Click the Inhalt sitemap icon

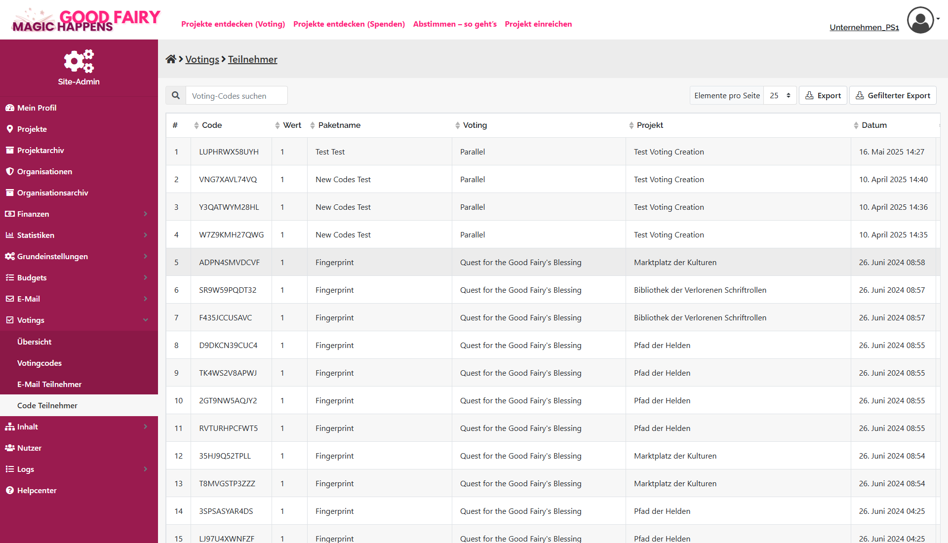click(10, 427)
